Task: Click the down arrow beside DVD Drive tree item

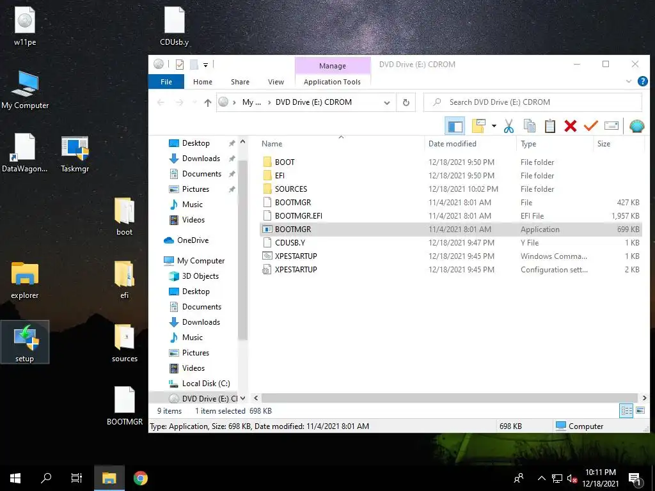Action: [x=242, y=398]
